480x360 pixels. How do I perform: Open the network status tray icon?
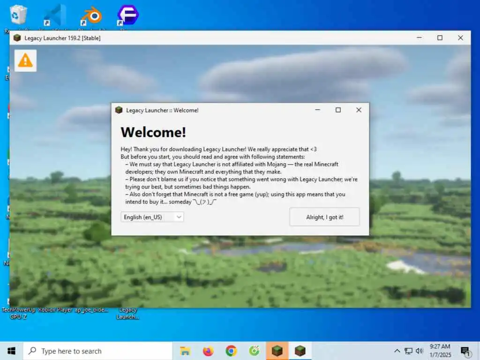(x=408, y=351)
